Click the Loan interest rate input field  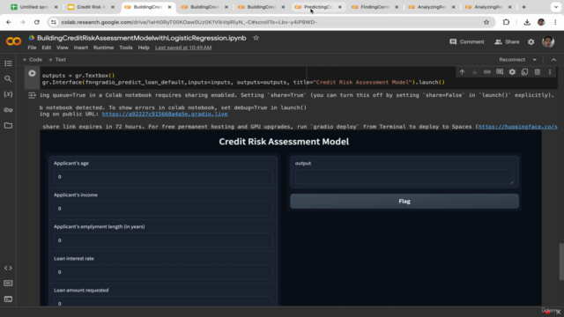[x=163, y=272]
